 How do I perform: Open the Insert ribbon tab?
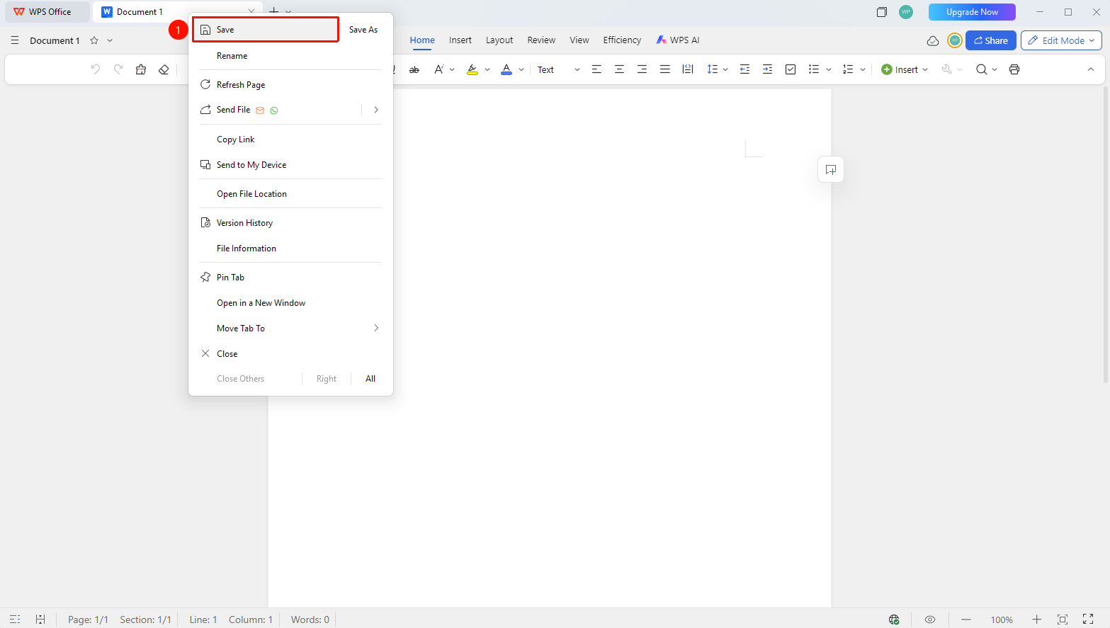[460, 40]
